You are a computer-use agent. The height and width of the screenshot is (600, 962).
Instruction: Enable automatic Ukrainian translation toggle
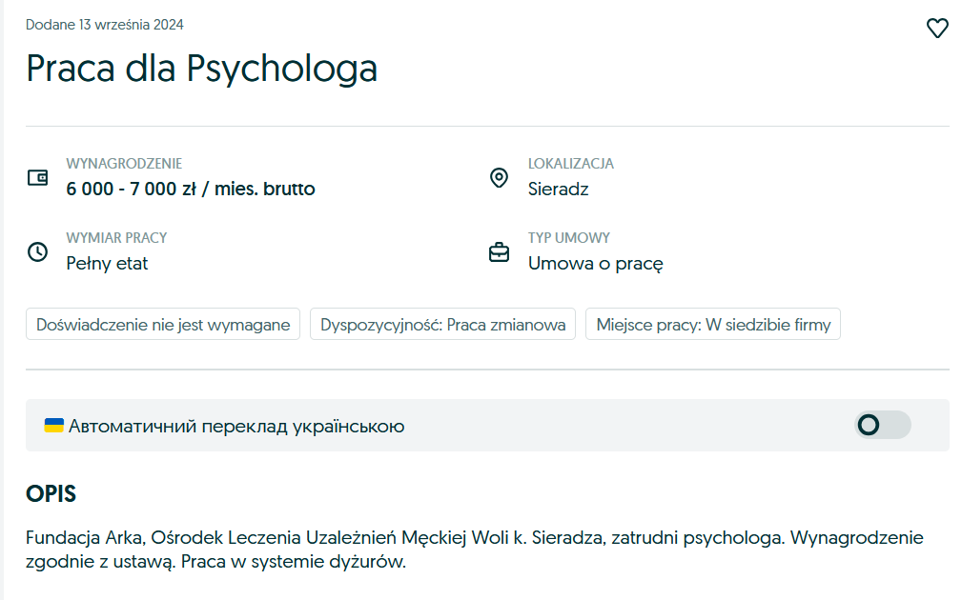882,425
